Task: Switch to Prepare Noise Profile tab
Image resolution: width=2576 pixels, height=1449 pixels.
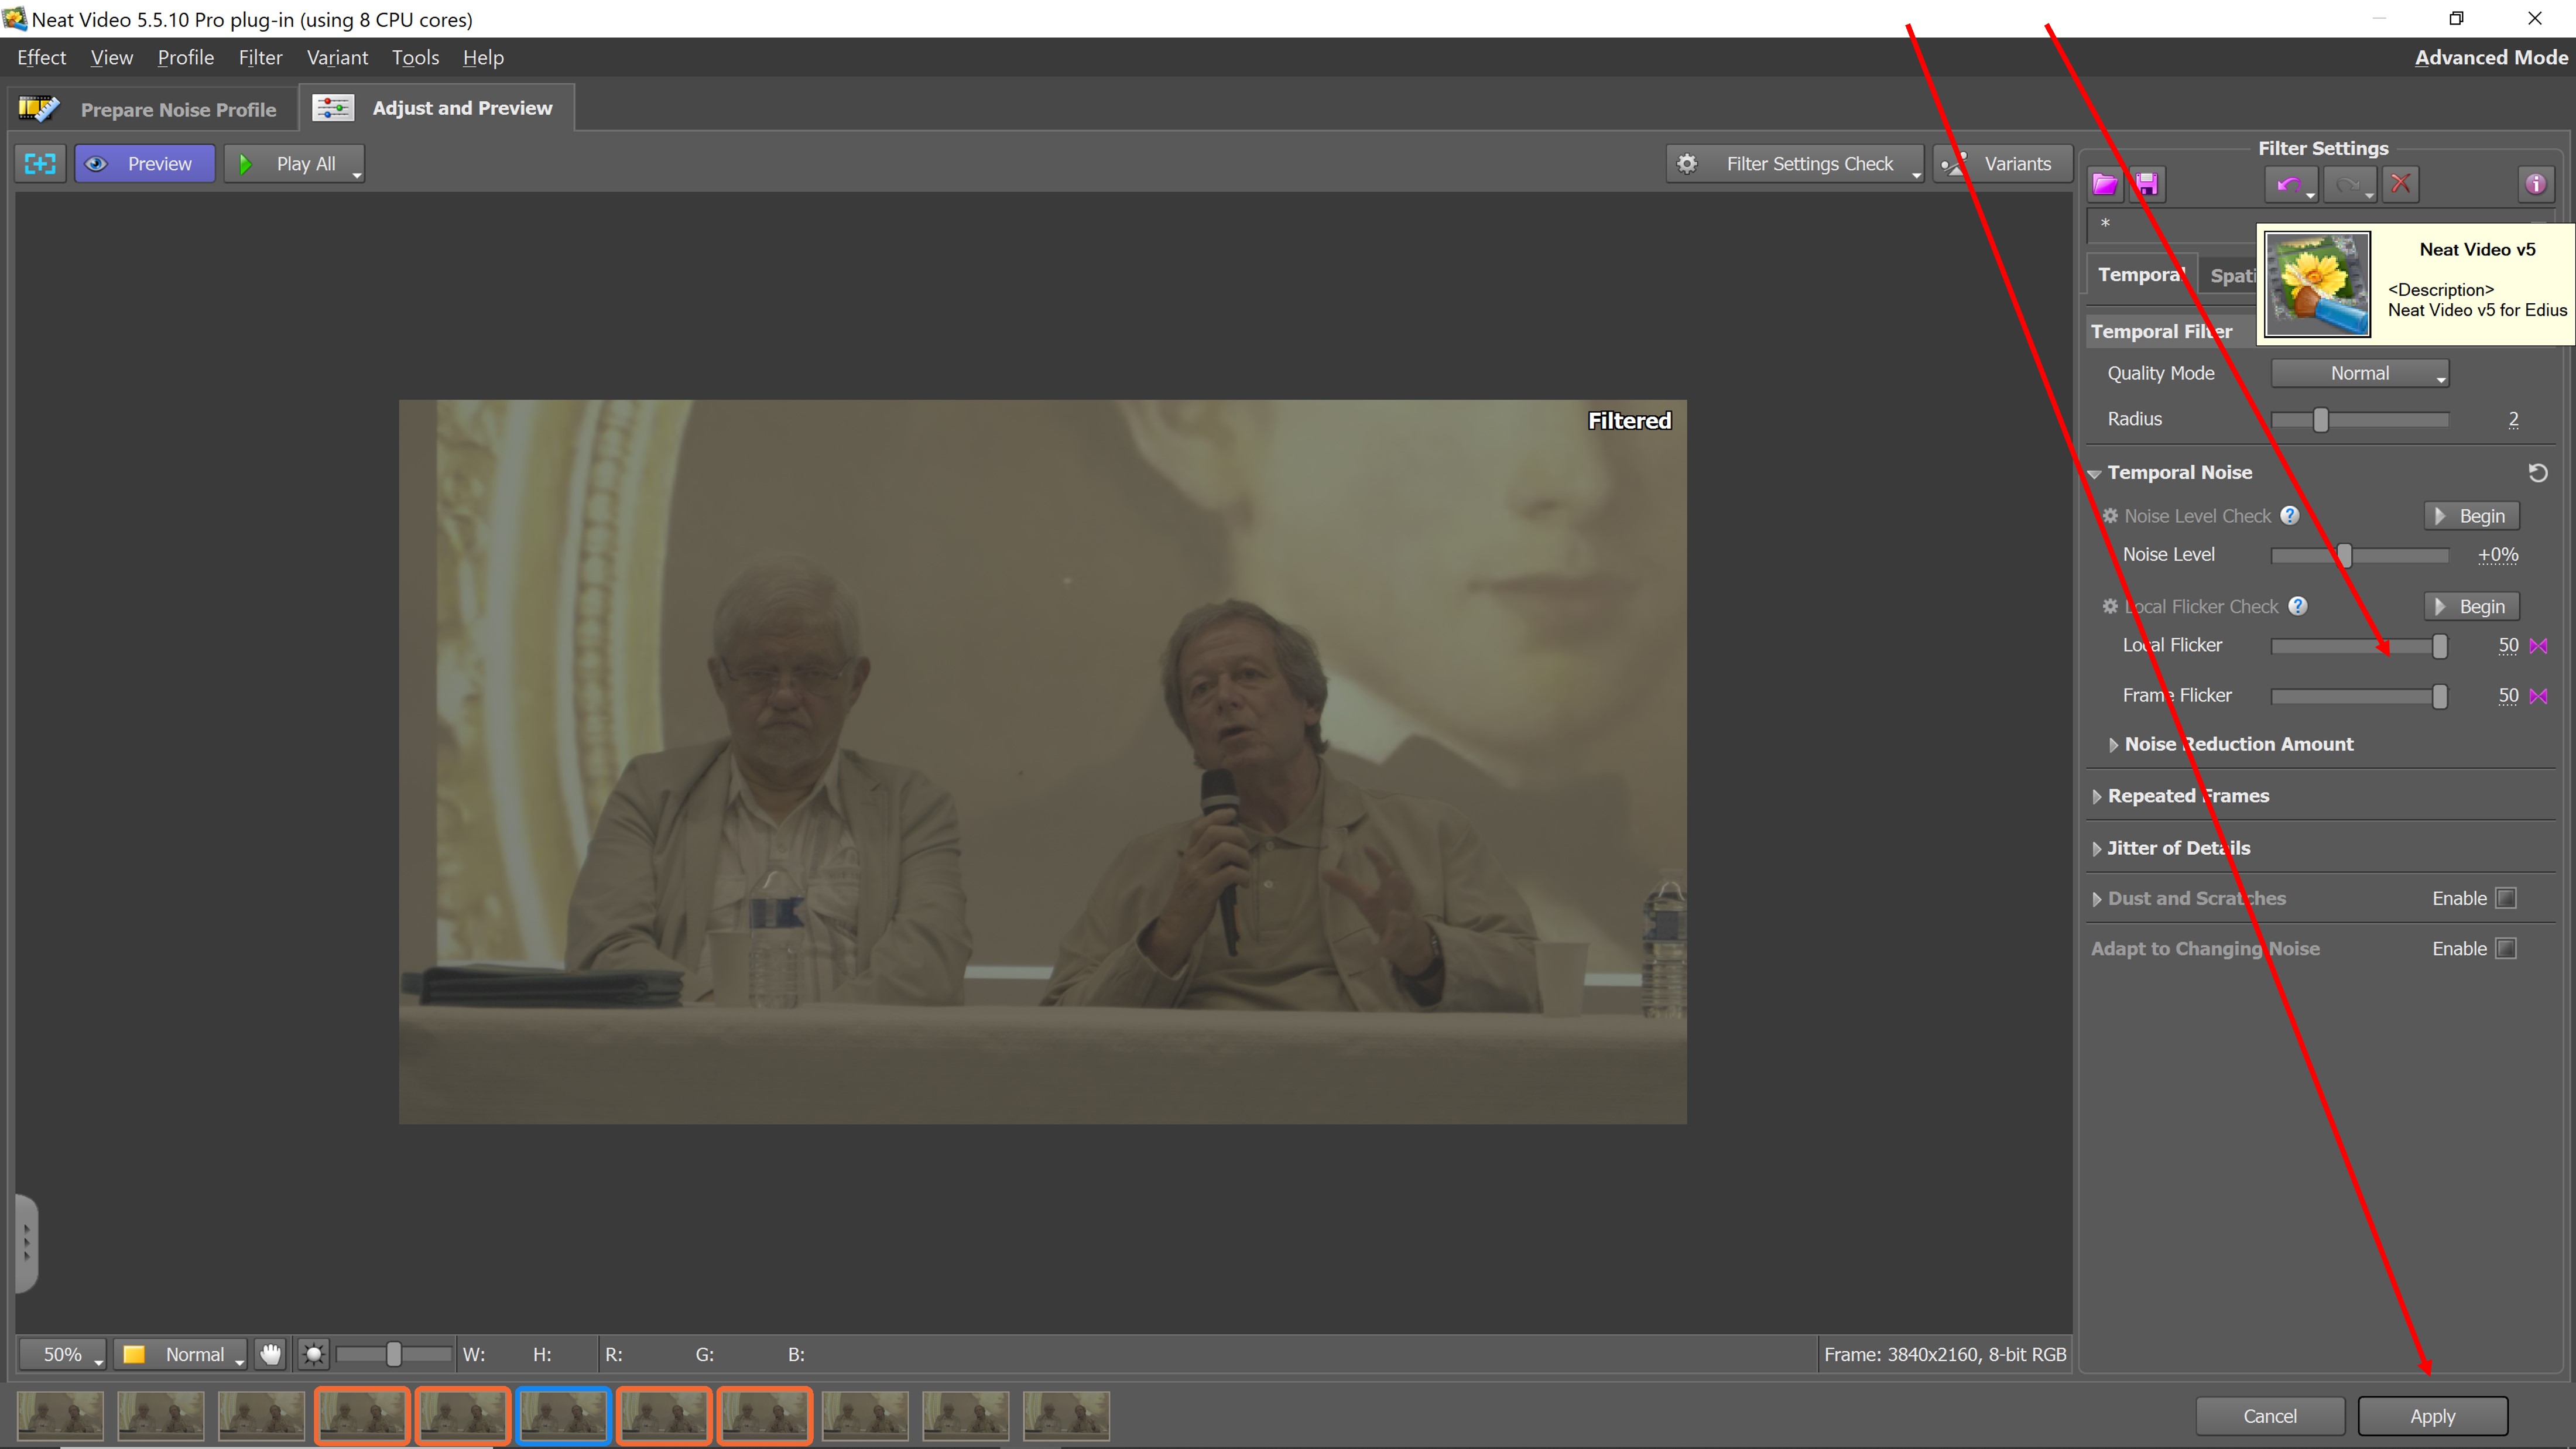Action: (x=177, y=110)
